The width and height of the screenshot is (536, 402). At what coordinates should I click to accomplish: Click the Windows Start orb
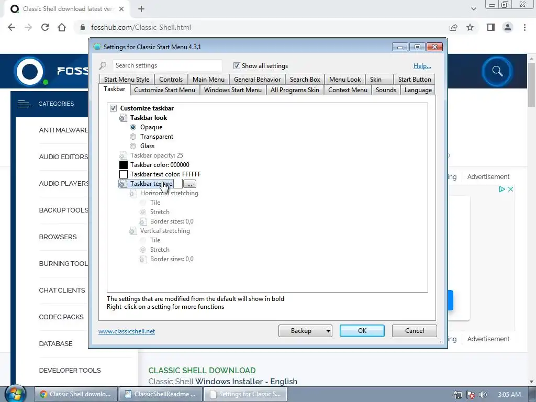click(15, 394)
